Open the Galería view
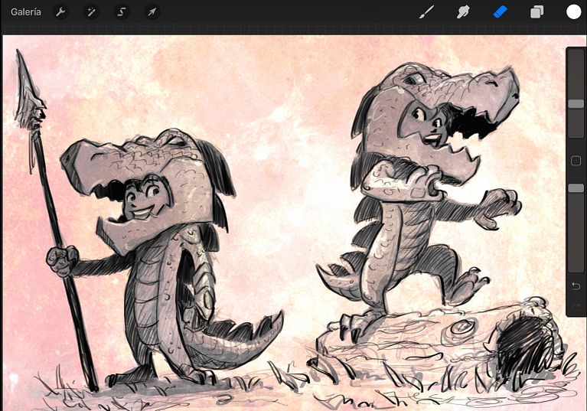The height and width of the screenshot is (411, 587). [x=26, y=12]
